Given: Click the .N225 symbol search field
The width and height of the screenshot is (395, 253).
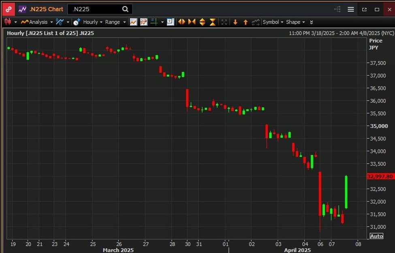Looking at the screenshot, I should [x=95, y=9].
